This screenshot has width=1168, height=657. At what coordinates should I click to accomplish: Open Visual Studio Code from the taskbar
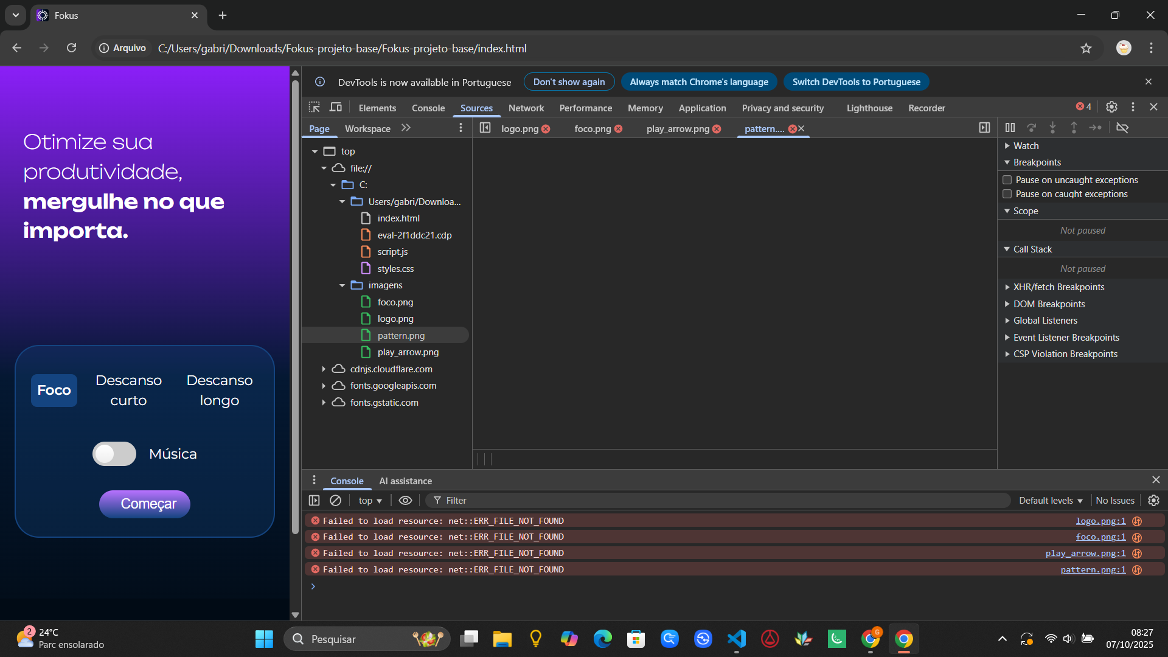tap(736, 639)
